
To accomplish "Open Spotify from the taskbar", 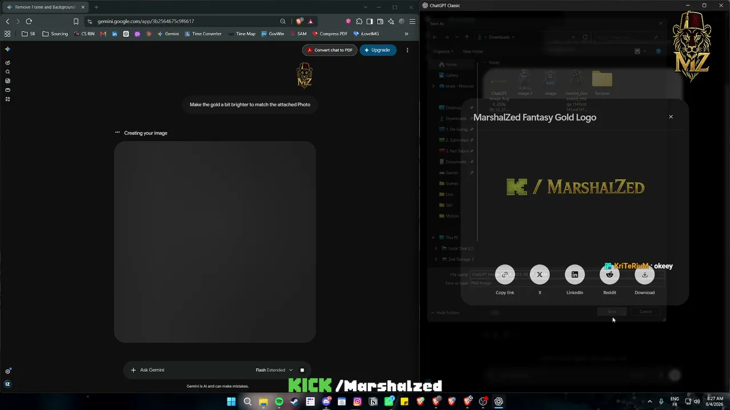I will (x=279, y=401).
